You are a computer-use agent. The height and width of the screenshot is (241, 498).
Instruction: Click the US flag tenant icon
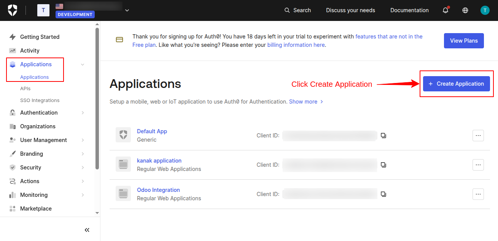[x=59, y=6]
